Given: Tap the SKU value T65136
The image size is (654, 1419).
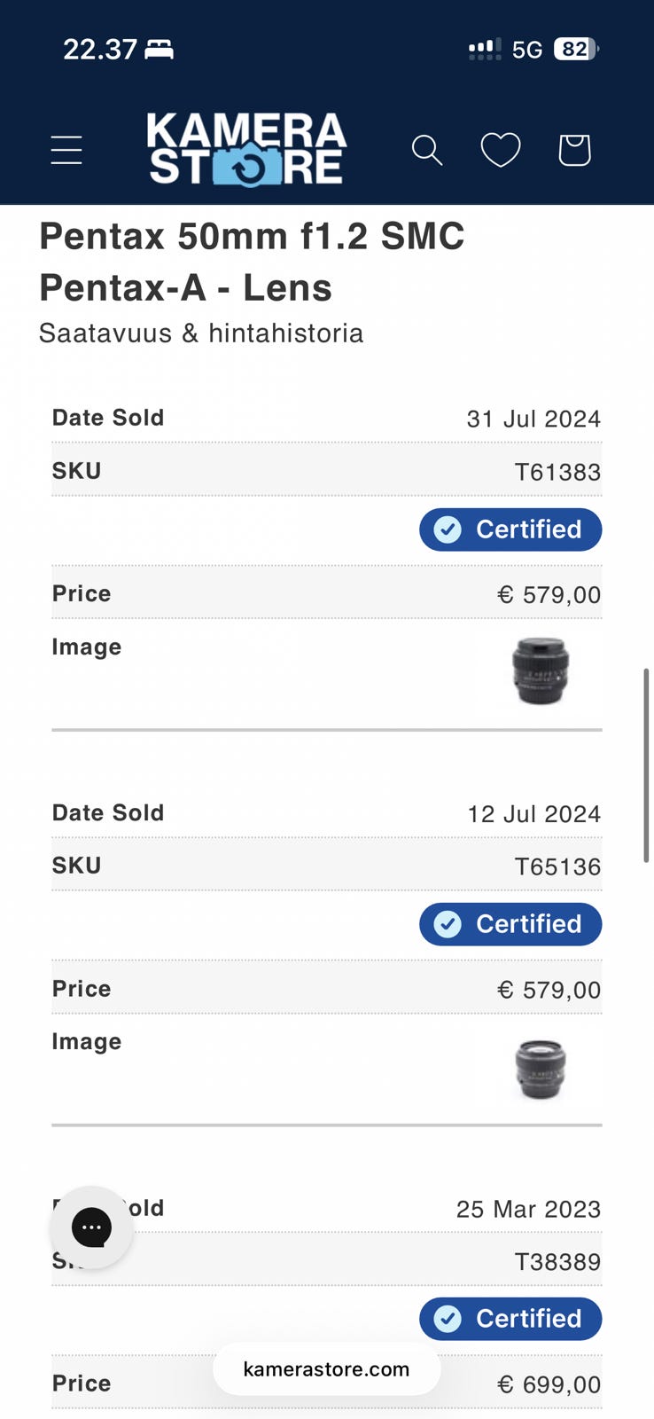Looking at the screenshot, I should tap(557, 866).
